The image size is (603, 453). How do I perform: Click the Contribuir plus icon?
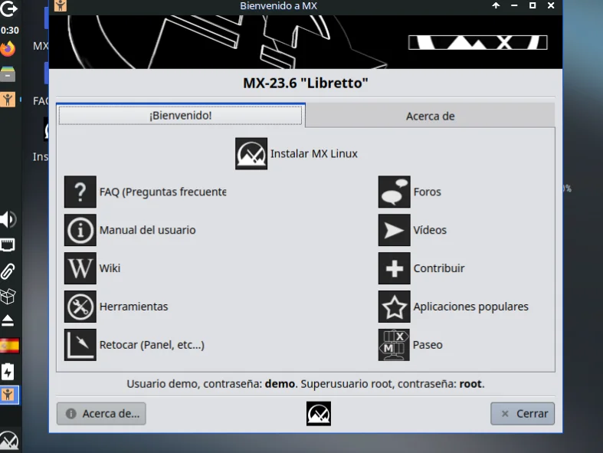tap(395, 268)
